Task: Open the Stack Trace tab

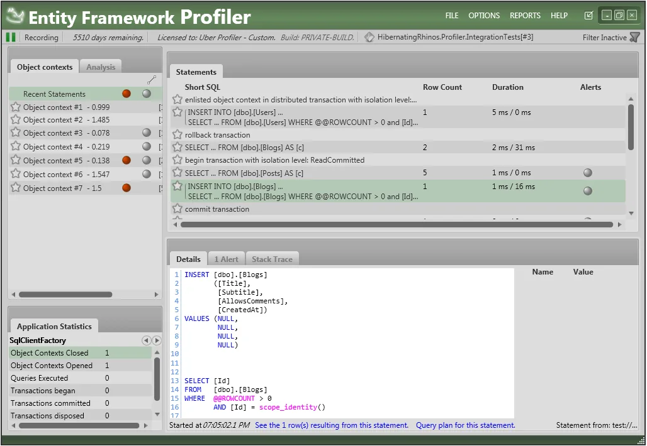Action: click(272, 259)
